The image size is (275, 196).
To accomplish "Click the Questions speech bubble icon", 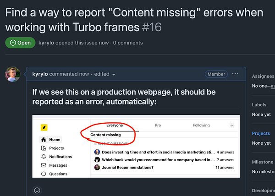I will click(44, 174).
